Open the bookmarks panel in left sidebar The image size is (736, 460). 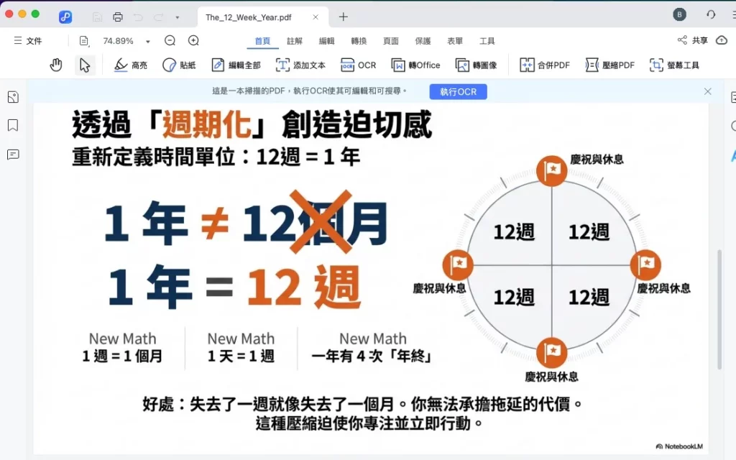(13, 126)
